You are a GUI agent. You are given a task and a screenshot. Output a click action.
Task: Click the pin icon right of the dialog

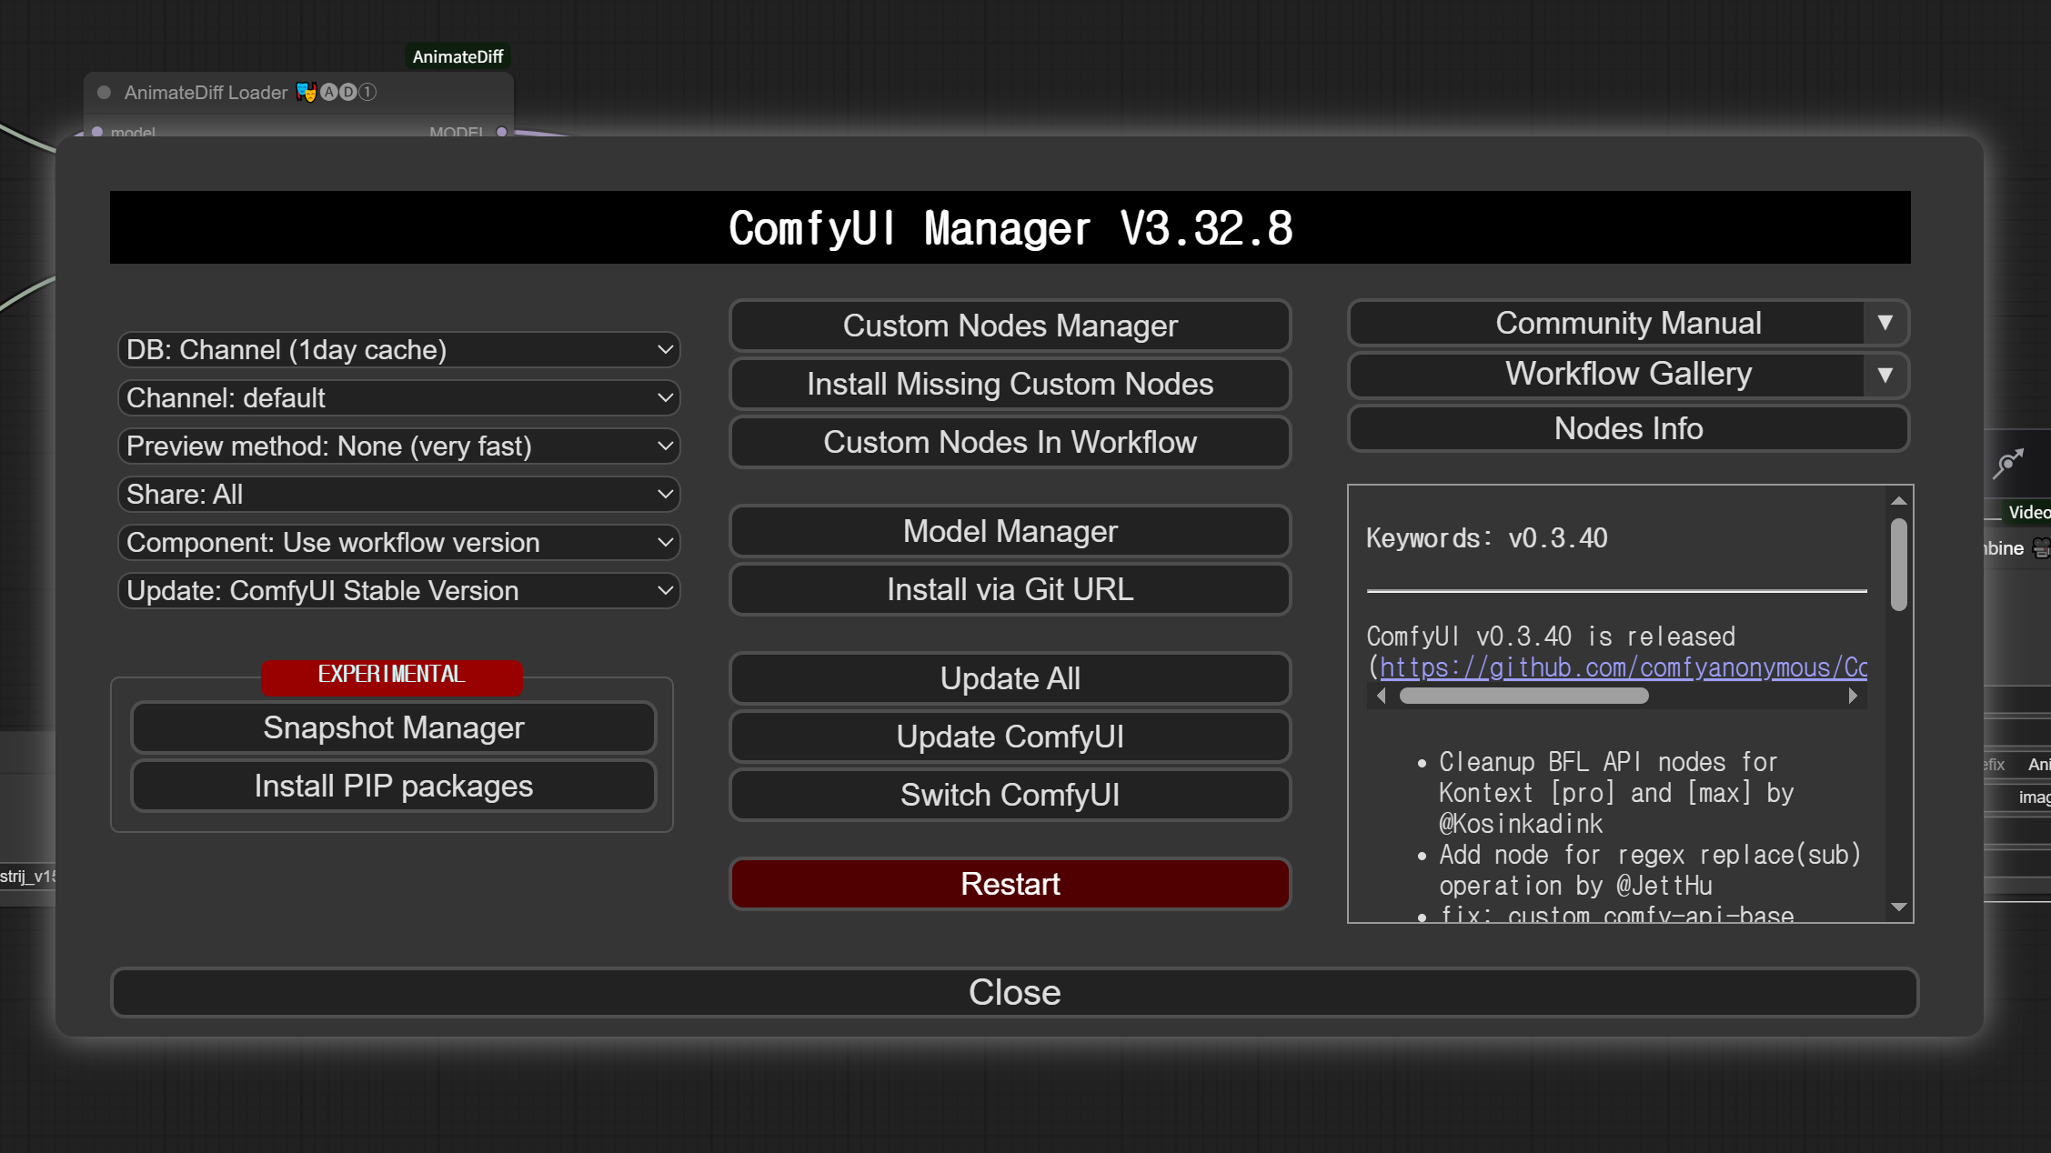(x=2008, y=462)
